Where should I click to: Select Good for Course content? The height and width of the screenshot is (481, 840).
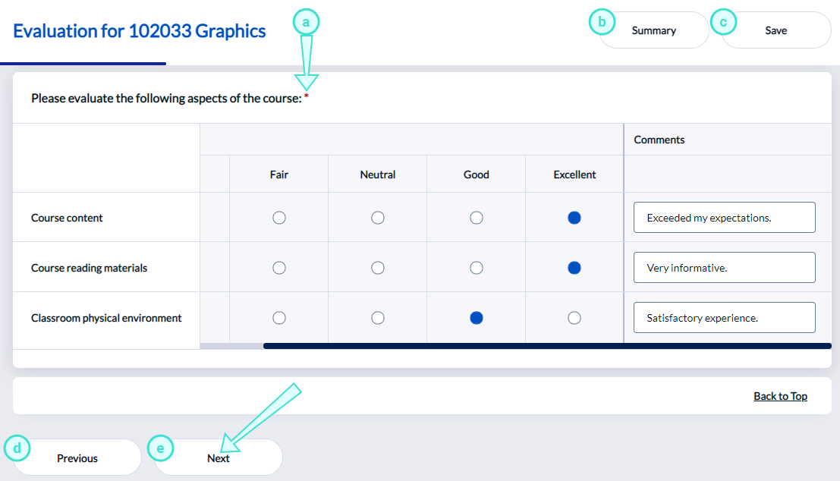click(477, 218)
